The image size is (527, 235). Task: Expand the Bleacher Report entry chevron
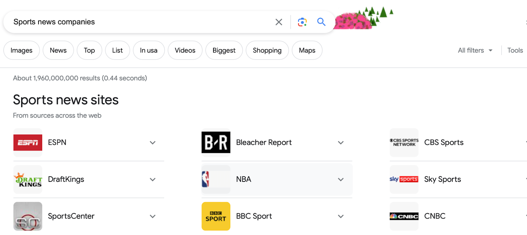click(x=341, y=142)
